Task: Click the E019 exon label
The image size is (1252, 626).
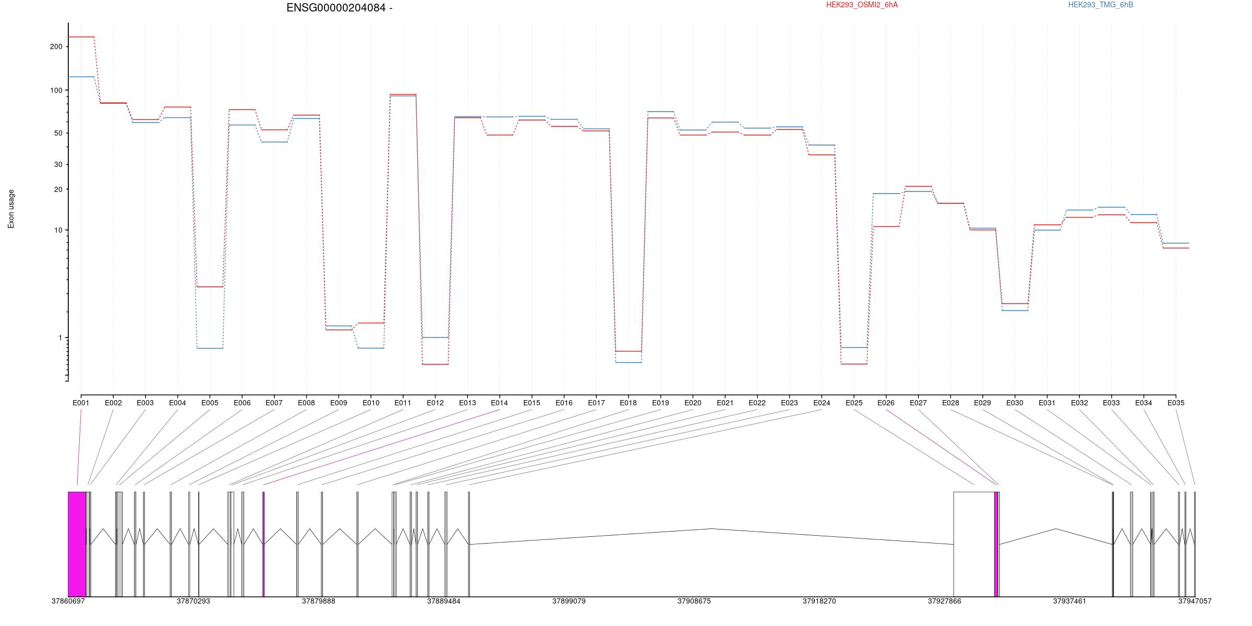Action: point(660,403)
